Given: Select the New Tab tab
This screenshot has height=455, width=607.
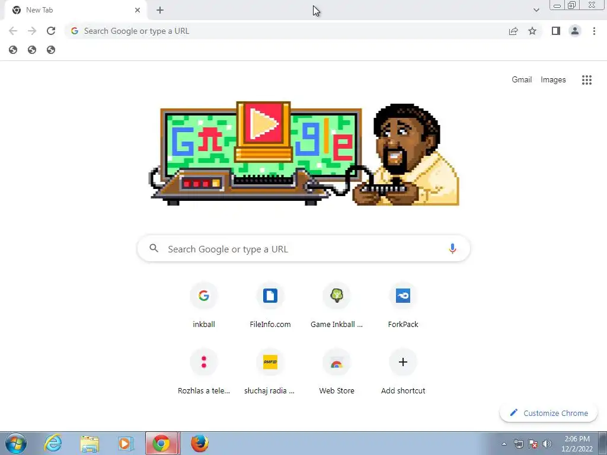Looking at the screenshot, I should (75, 10).
